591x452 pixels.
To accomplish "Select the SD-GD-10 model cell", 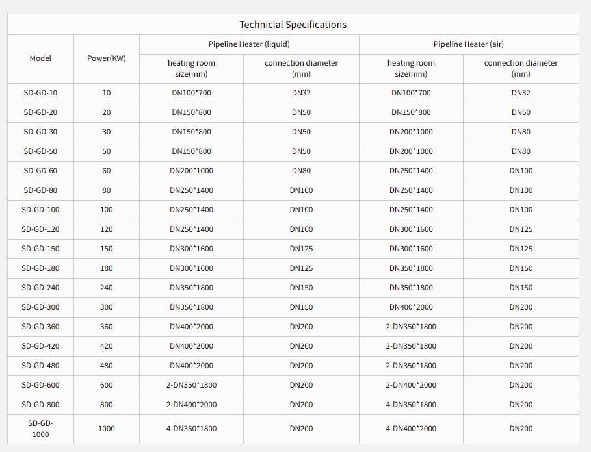I will (40, 93).
